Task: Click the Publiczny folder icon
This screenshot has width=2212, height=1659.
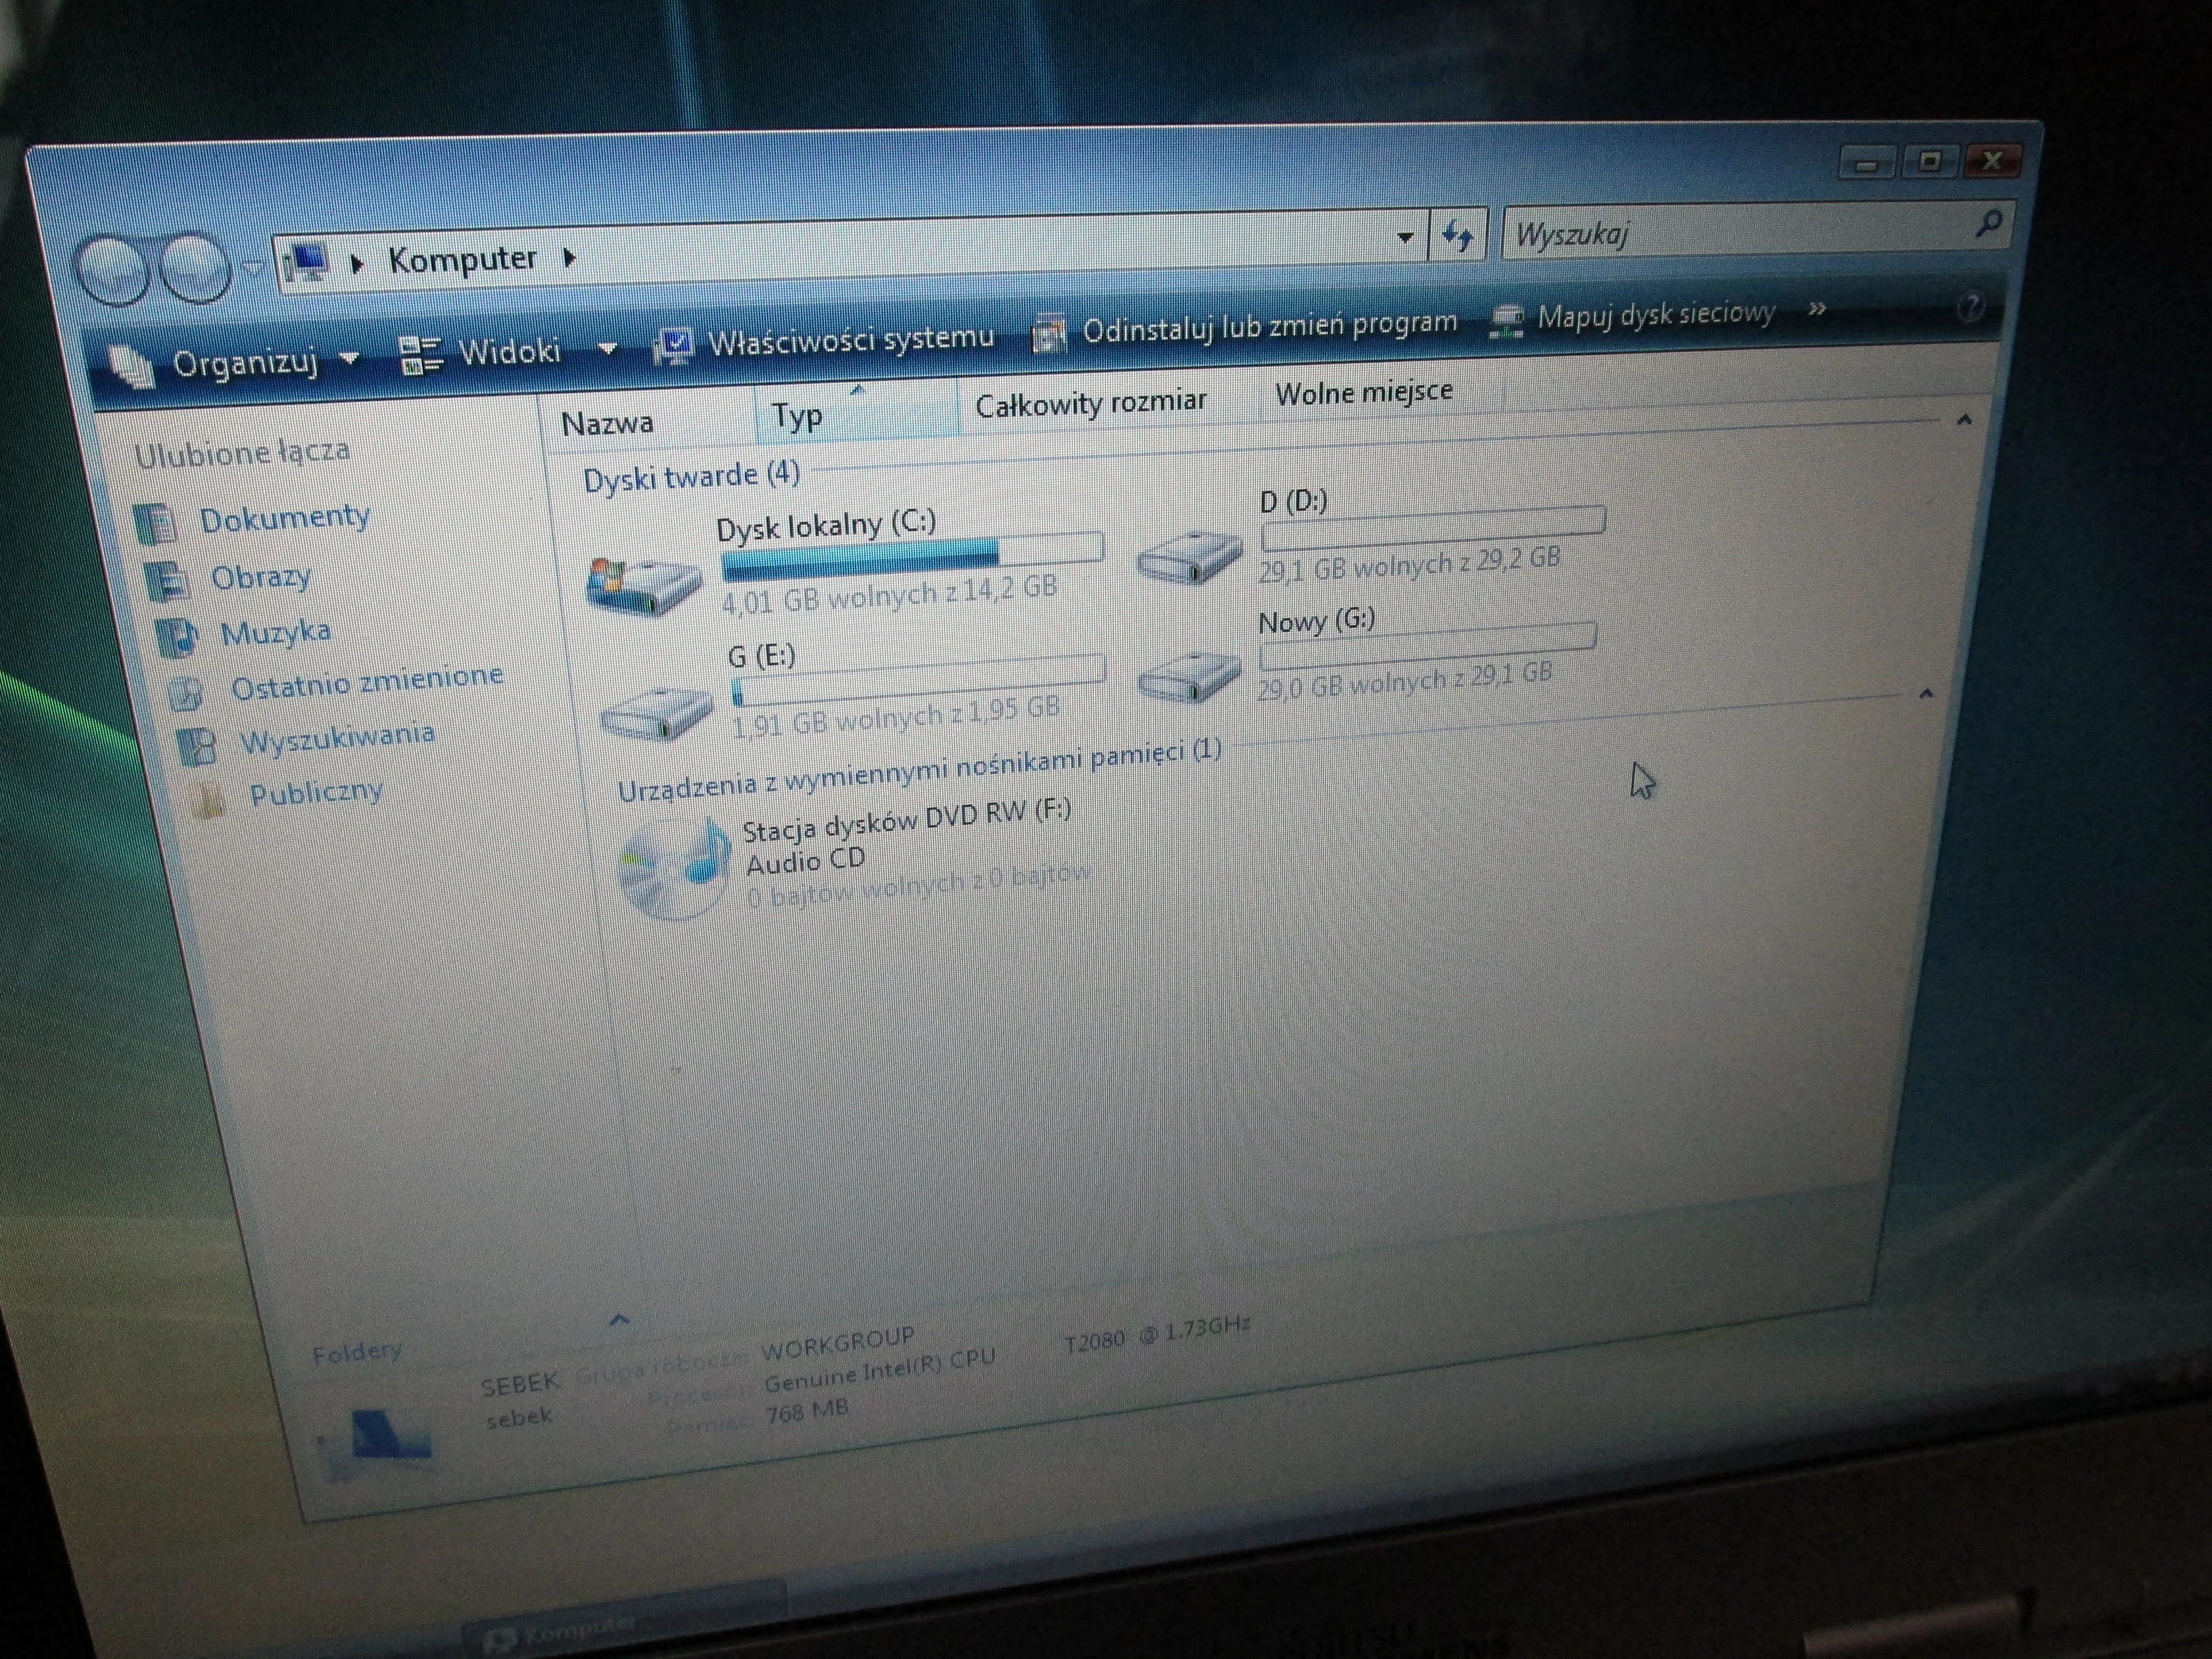Action: click(x=207, y=800)
